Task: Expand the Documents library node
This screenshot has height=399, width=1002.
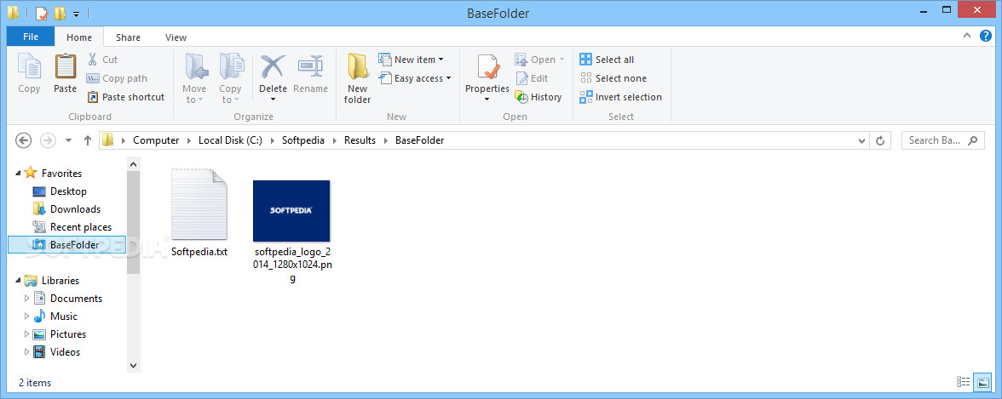Action: [26, 298]
